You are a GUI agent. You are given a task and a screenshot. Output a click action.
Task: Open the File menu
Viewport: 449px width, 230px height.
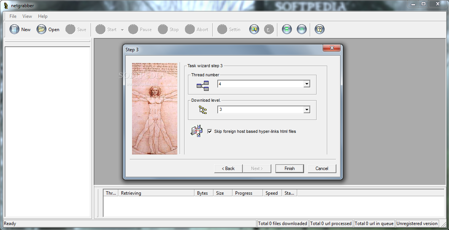(13, 16)
